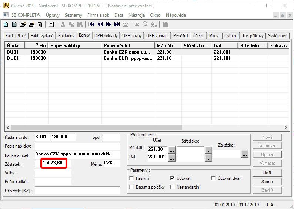Open Má dáti účet lookup button
The image size is (294, 209).
tap(172, 150)
